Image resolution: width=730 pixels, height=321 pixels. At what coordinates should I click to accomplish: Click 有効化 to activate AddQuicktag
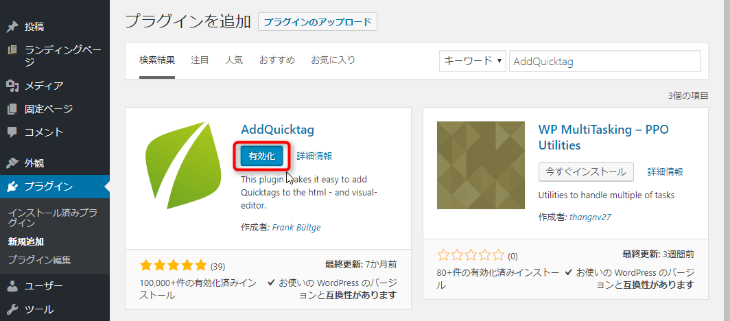click(261, 156)
